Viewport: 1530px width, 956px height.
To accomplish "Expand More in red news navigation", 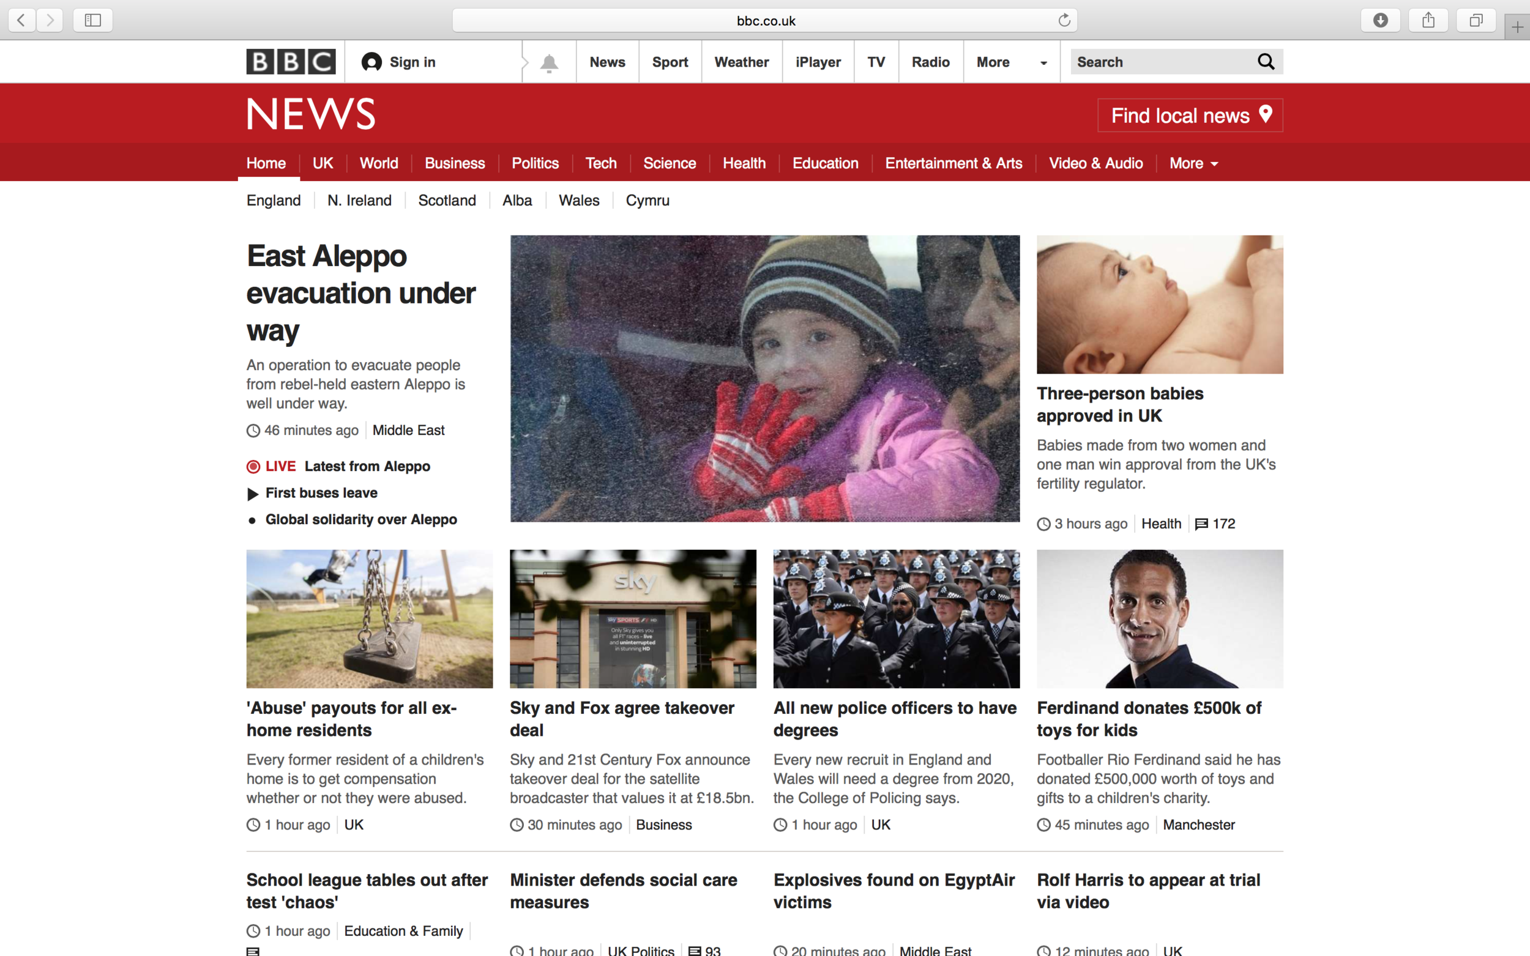I will click(x=1193, y=163).
